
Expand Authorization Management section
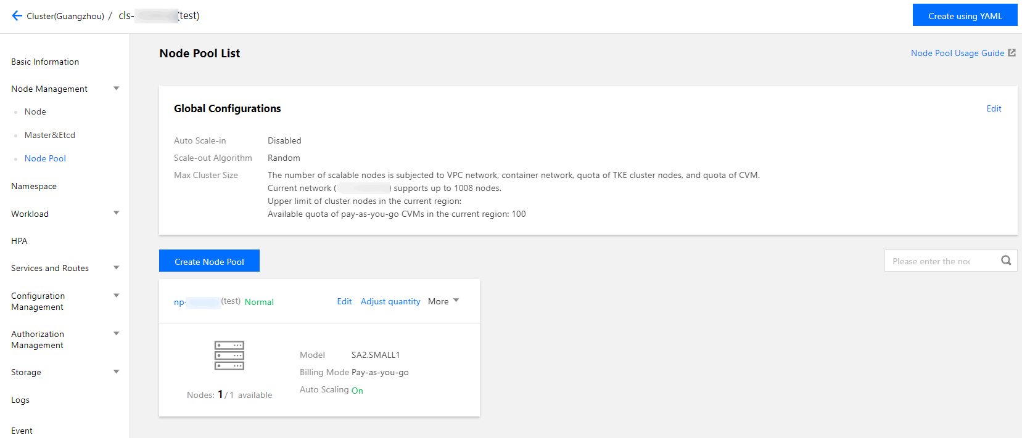click(117, 334)
